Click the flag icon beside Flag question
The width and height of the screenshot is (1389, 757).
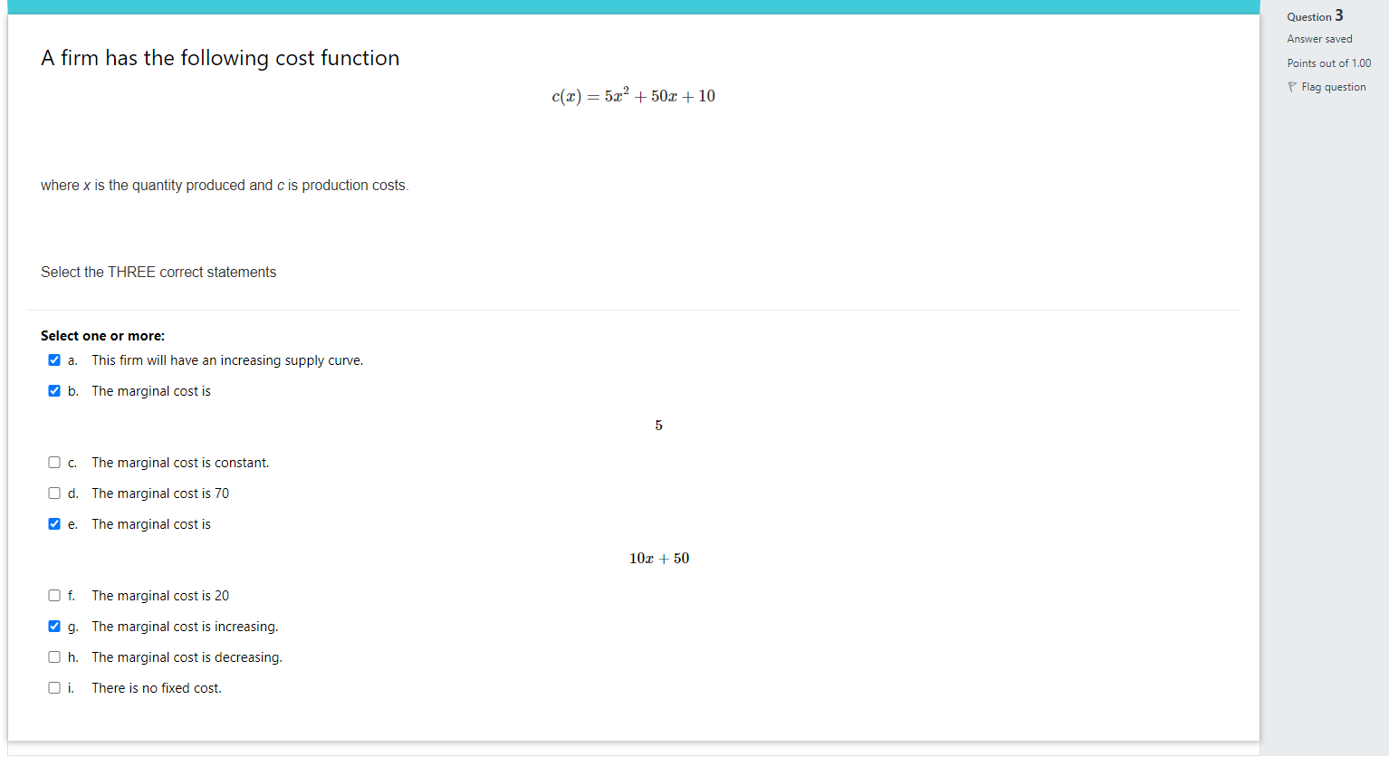click(1292, 87)
